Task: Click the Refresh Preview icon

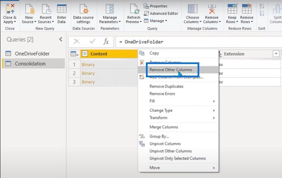Action: pyautogui.click(x=134, y=9)
